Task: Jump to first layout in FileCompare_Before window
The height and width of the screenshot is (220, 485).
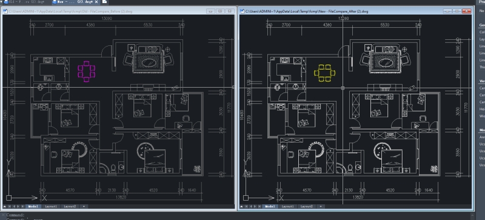Action: 9,207
